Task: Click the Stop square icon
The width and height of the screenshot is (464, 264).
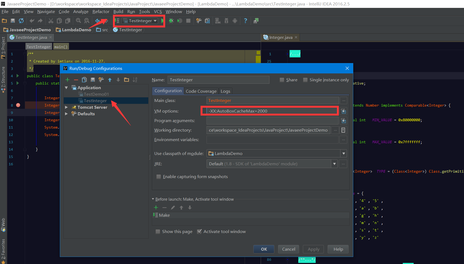Action: click(188, 21)
